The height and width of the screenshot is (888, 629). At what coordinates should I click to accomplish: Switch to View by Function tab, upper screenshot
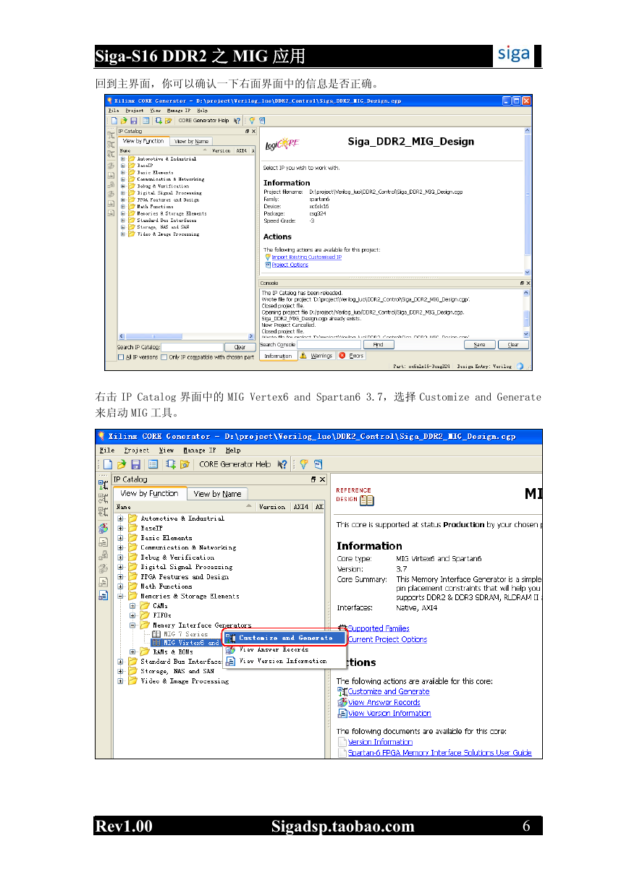[143, 141]
